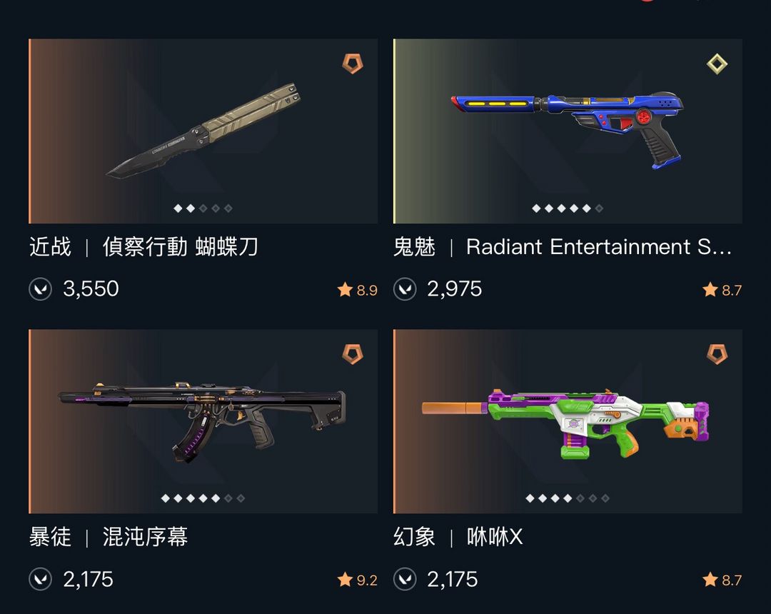Select the blue Radiant Entertainment Ghost skin

(x=568, y=131)
